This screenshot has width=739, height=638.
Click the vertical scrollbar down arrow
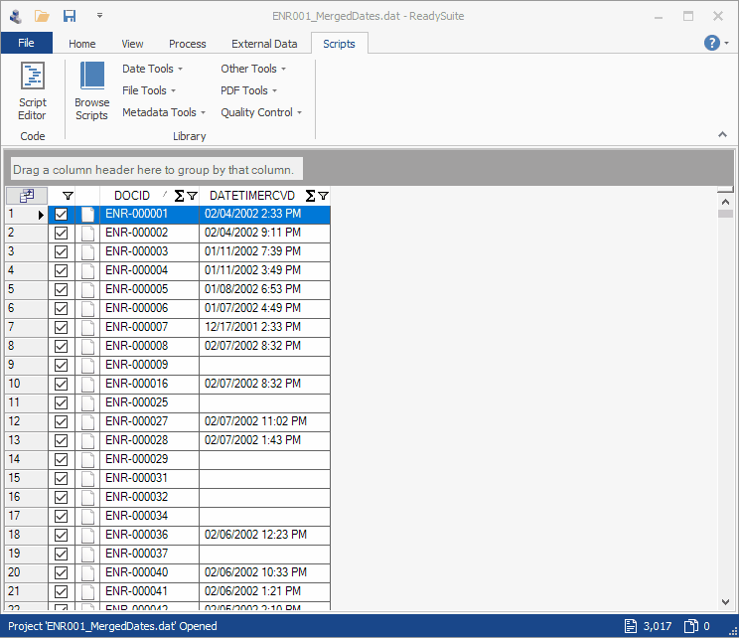coord(725,602)
